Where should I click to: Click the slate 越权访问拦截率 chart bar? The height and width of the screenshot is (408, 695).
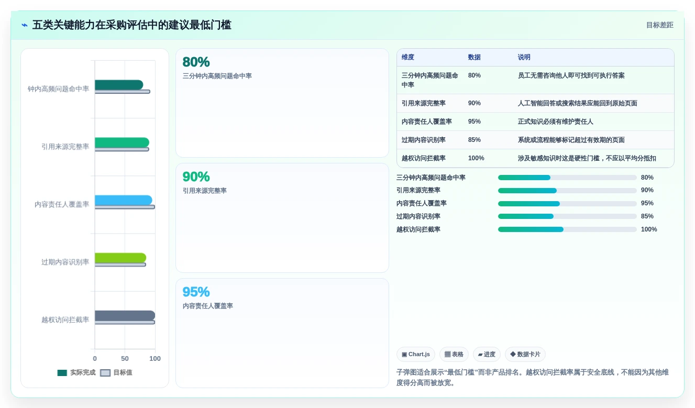click(125, 315)
